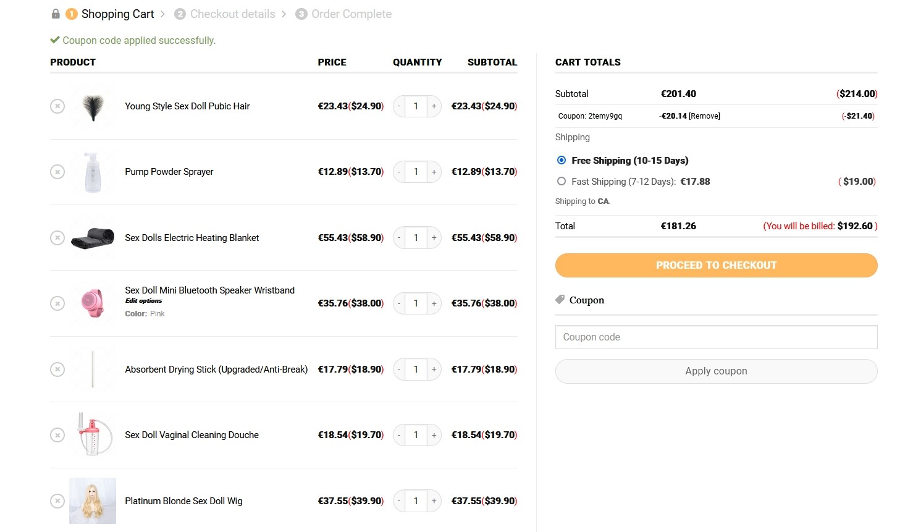Viewport: 913px width, 532px height.
Task: Decrease quantity of Electric Heating Blanket
Action: click(399, 238)
